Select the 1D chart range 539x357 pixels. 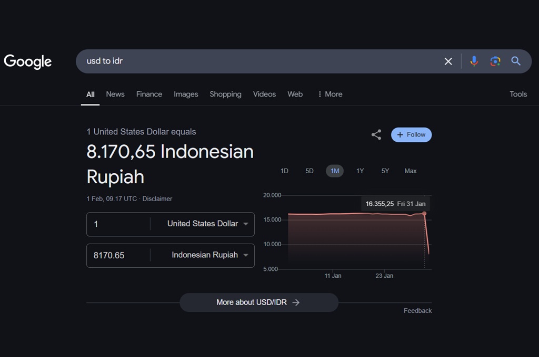(x=284, y=171)
